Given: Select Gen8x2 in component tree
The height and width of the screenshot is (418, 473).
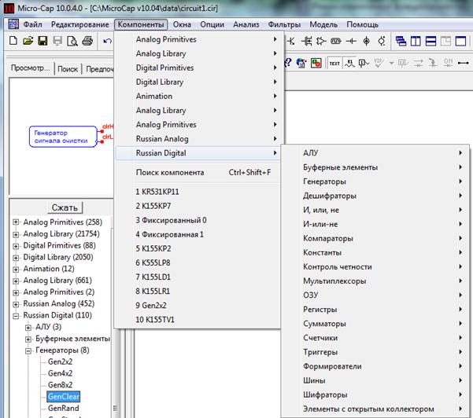Looking at the screenshot, I should tap(60, 385).
